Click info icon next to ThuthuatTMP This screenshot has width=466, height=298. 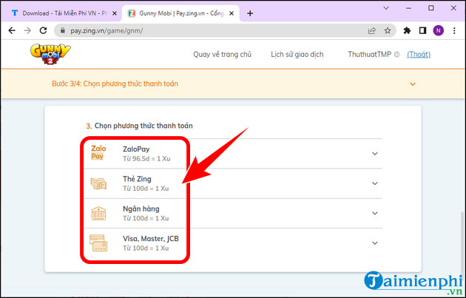click(396, 55)
